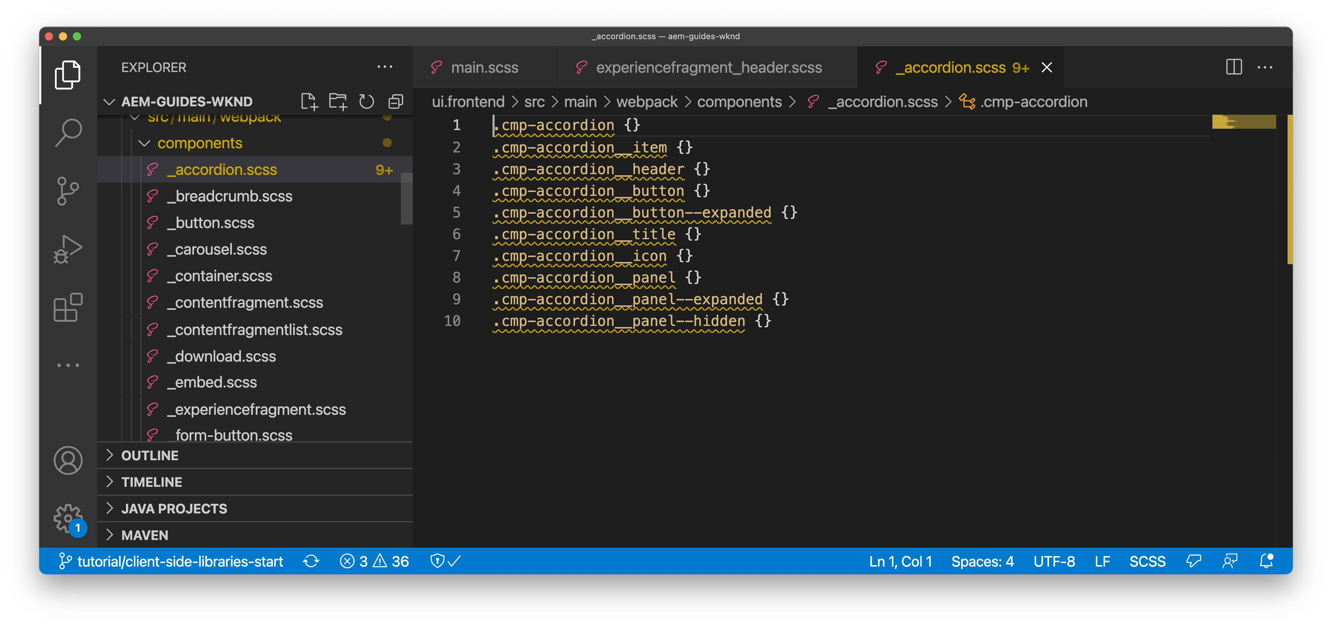Click the New Folder icon in explorer
The width and height of the screenshot is (1332, 626).
click(x=338, y=102)
